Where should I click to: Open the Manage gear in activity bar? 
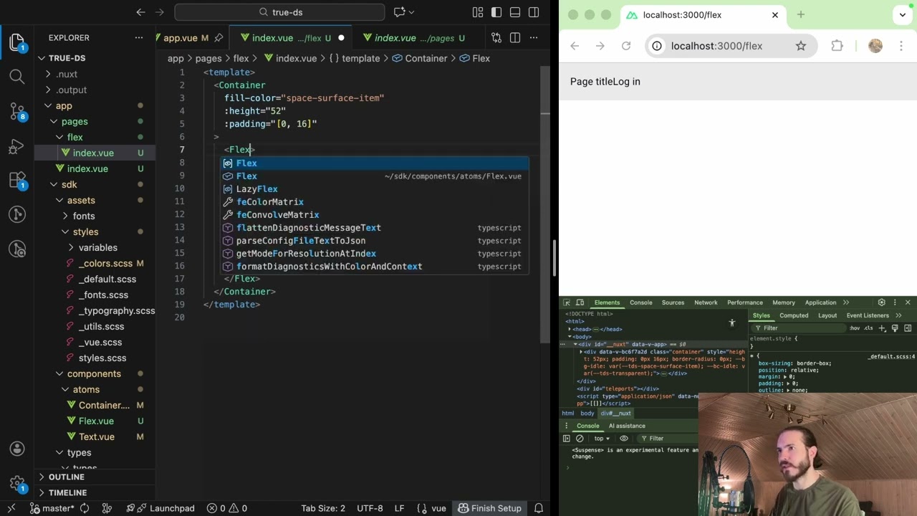[17, 483]
